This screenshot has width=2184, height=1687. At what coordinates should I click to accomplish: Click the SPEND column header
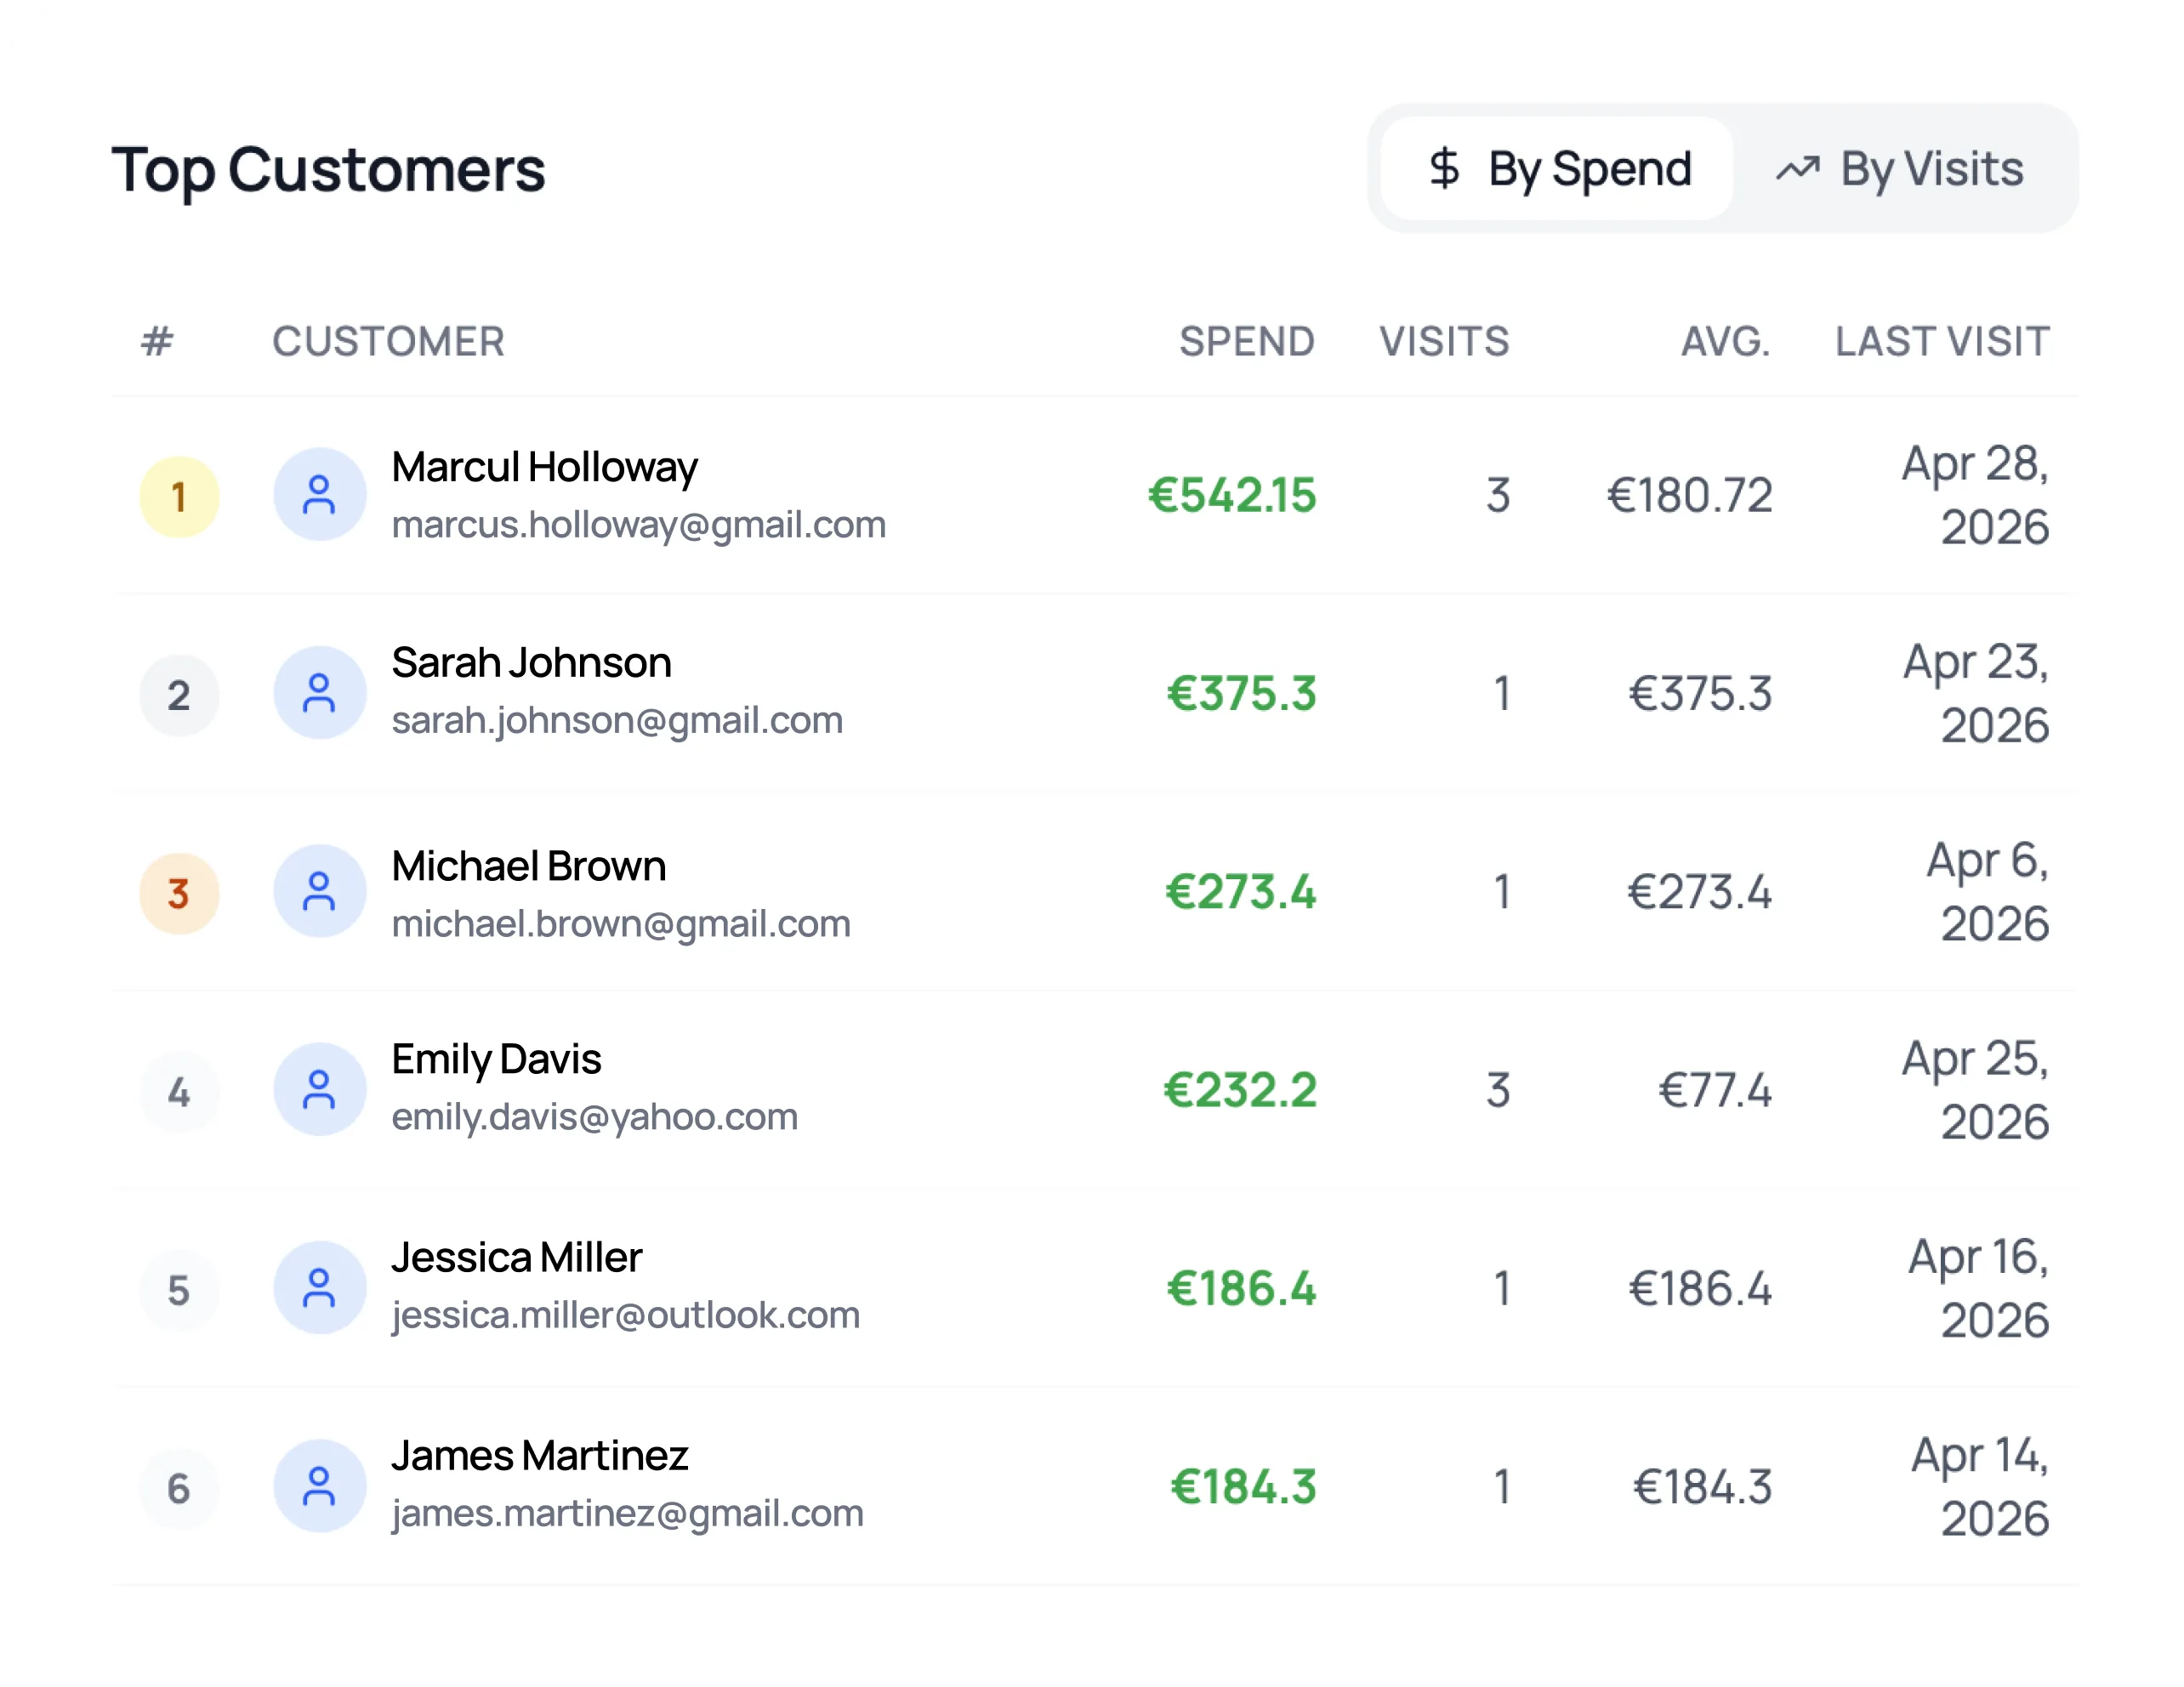point(1246,342)
